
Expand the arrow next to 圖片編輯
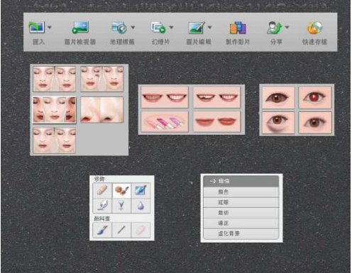[x=209, y=27]
